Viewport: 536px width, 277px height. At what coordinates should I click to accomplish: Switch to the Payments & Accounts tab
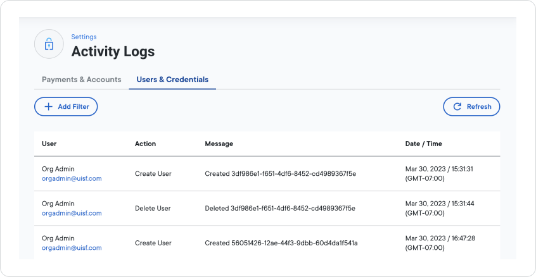tap(81, 80)
